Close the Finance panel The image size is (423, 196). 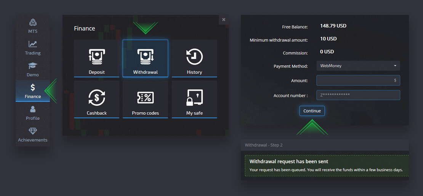coord(224,19)
